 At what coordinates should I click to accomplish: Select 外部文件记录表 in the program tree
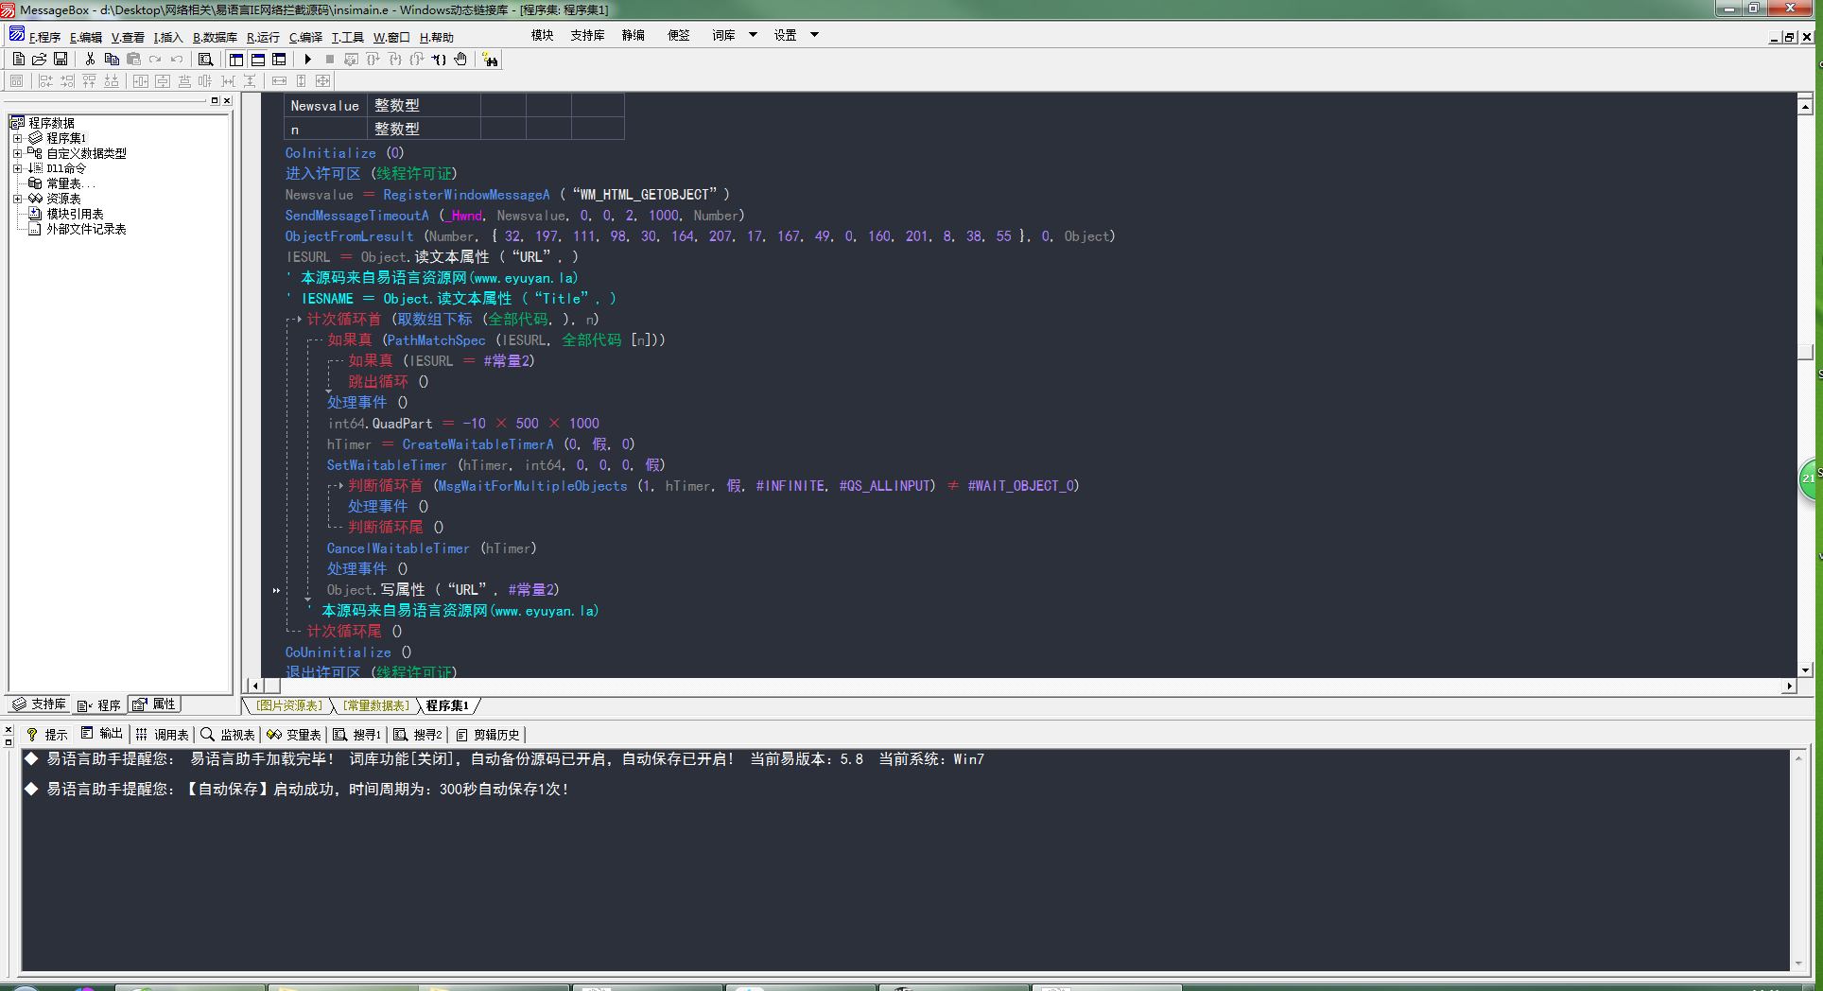[86, 229]
